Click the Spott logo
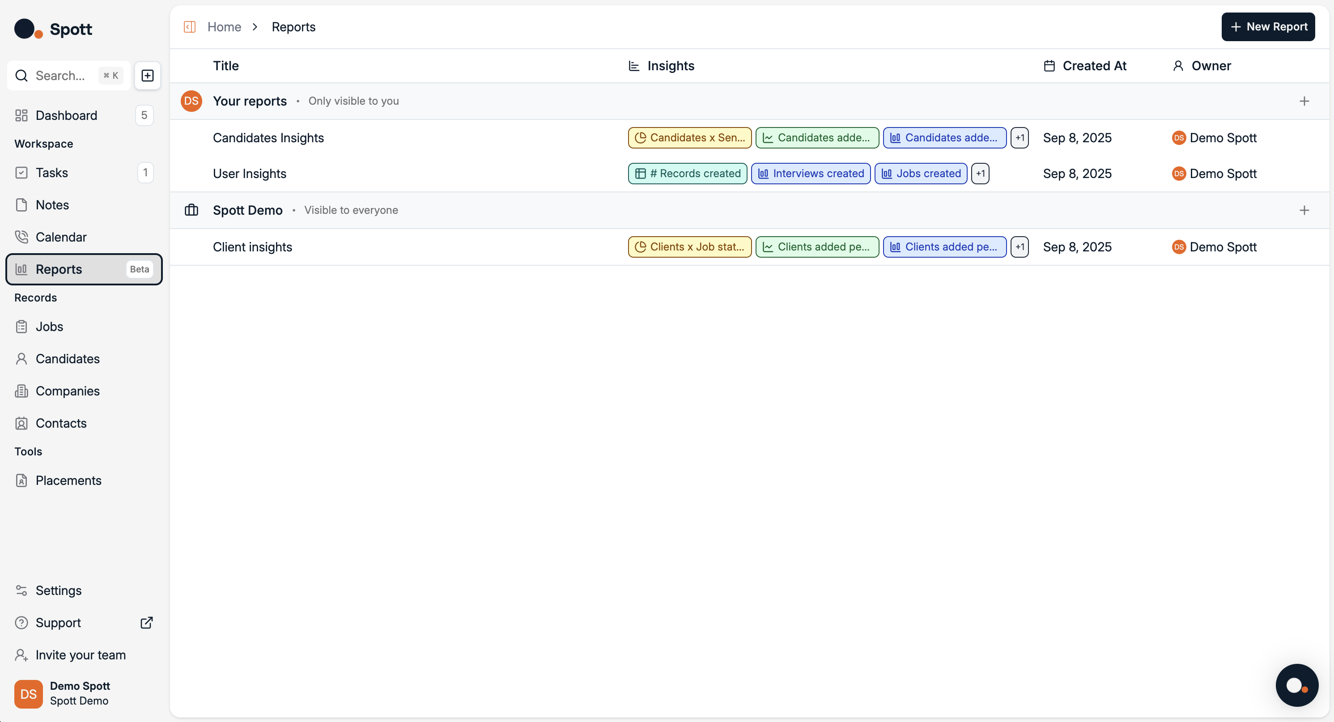This screenshot has width=1334, height=722. click(x=53, y=29)
